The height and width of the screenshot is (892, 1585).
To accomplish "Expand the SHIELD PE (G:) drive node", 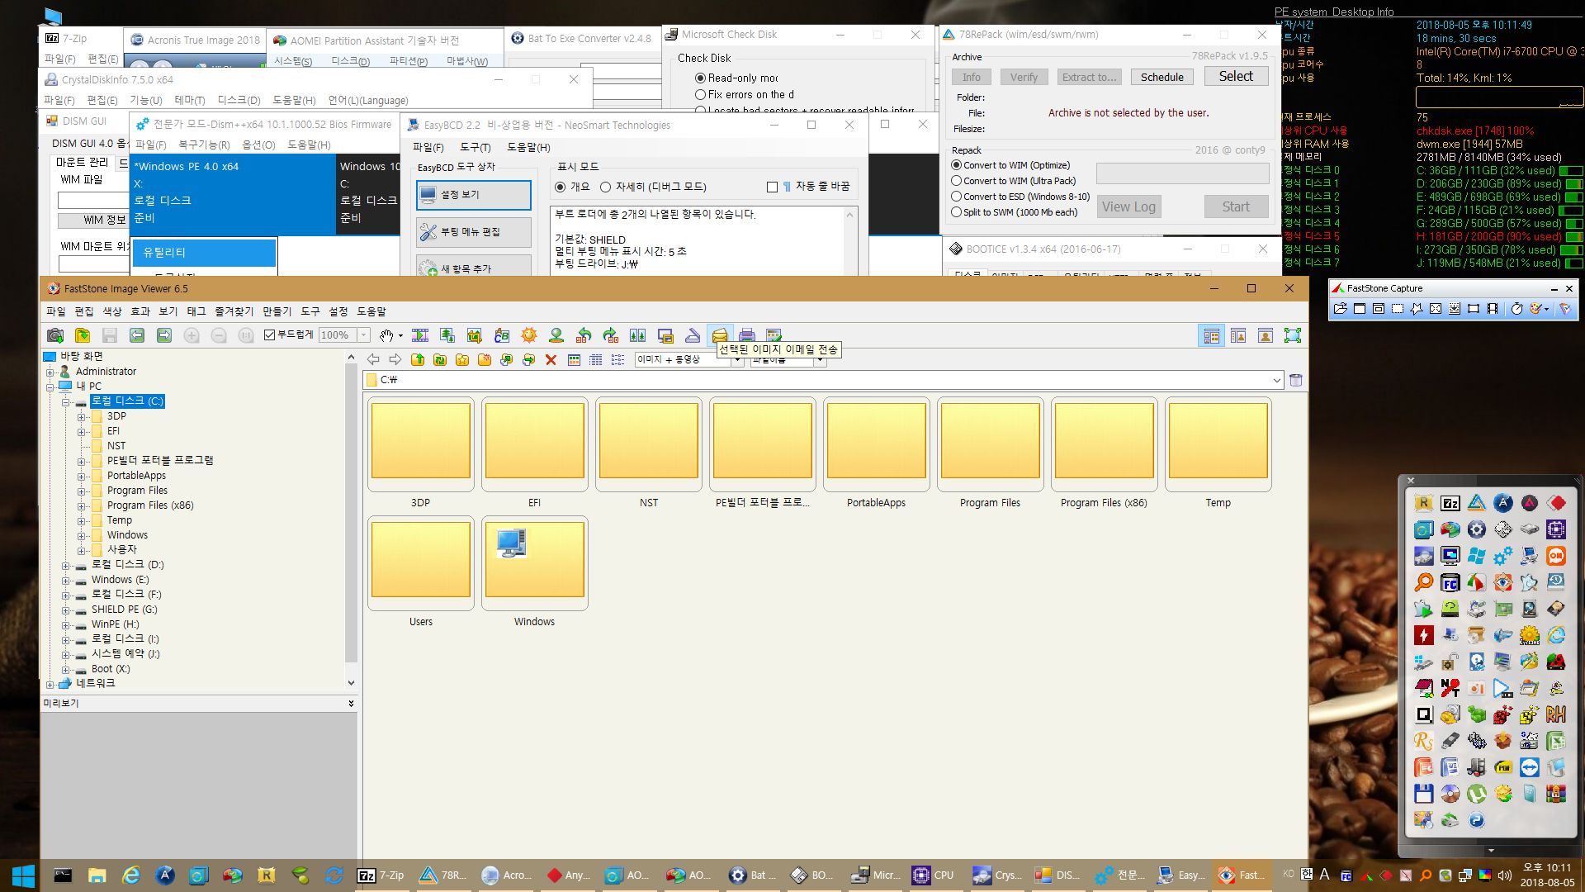I will 65,610.
